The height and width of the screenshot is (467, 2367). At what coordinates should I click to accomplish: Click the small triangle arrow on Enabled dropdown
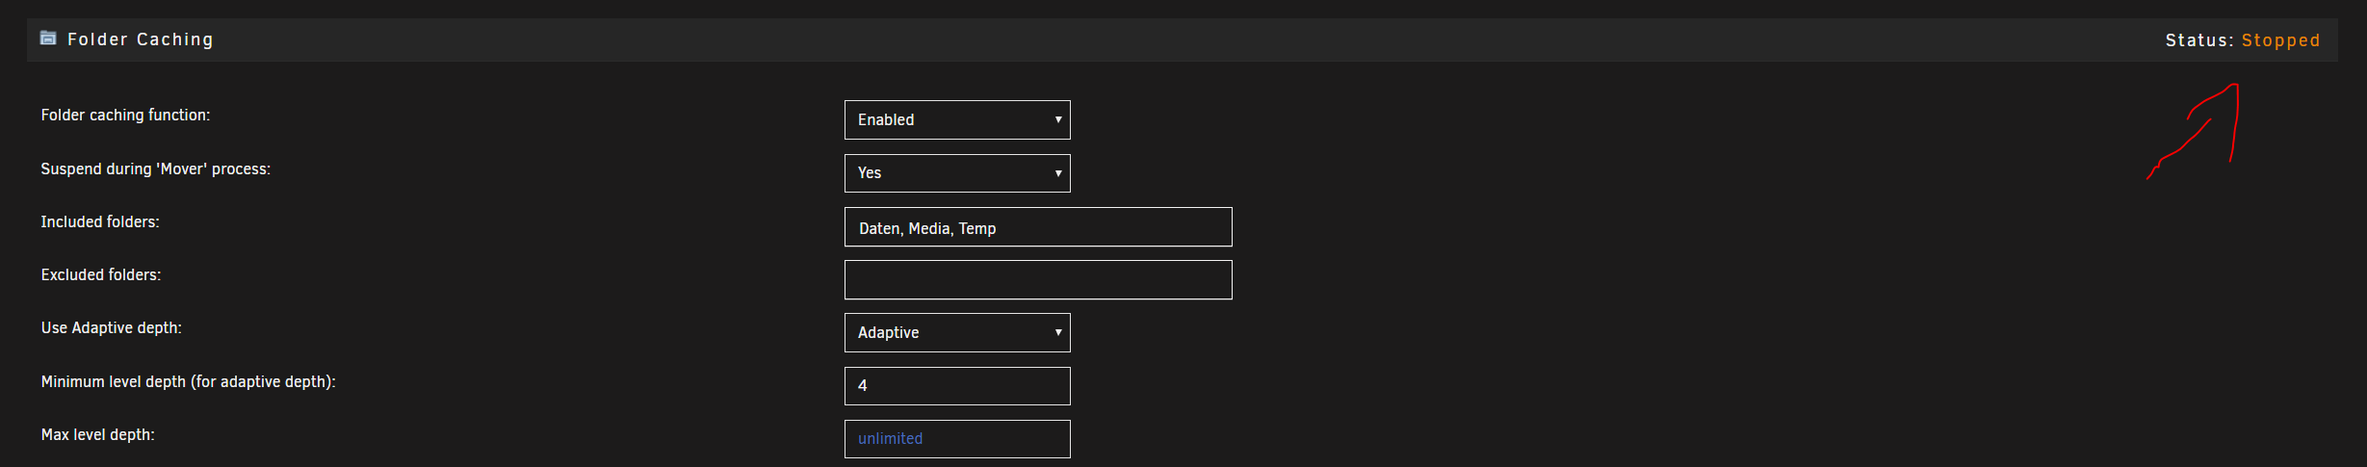pyautogui.click(x=1058, y=119)
